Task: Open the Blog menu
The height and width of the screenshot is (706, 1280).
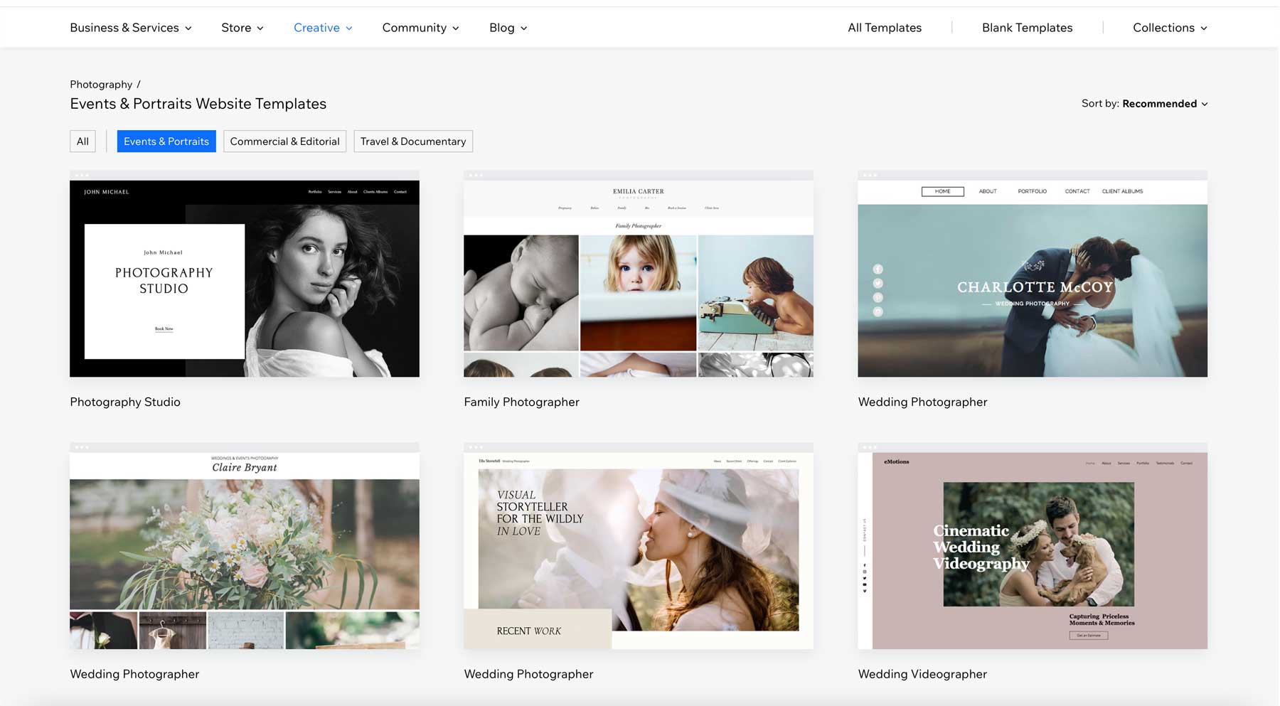Action: [507, 27]
